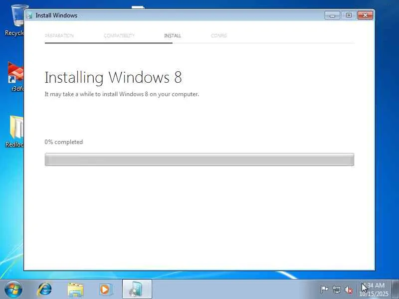Select the red r3df shortcut icon

(x=16, y=76)
